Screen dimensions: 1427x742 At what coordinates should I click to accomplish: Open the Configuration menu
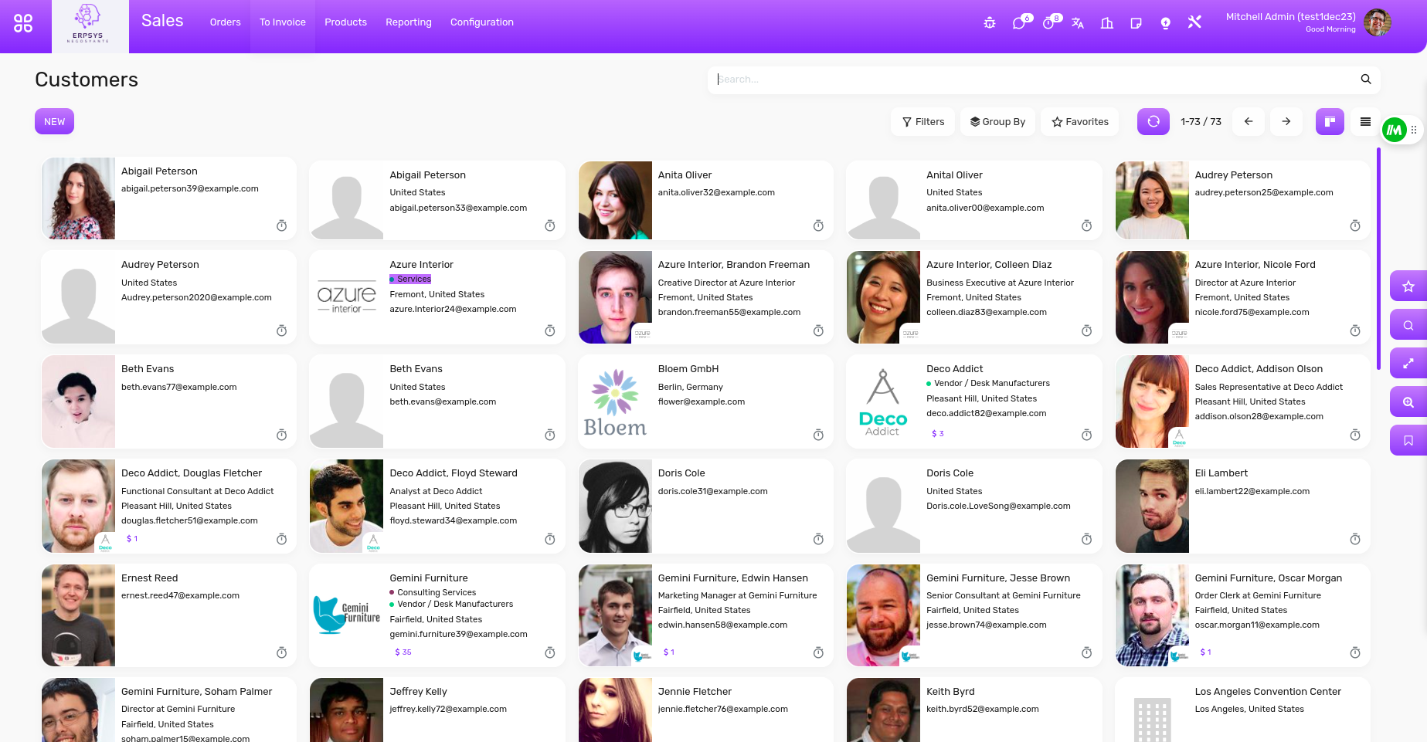tap(481, 22)
